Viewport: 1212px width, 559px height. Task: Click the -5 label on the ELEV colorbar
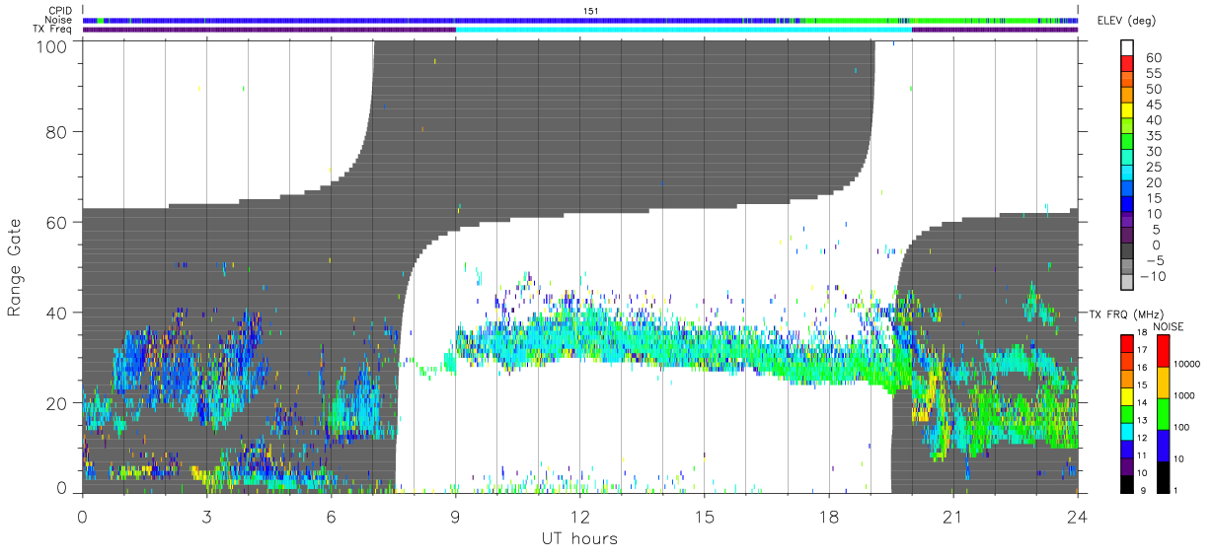pyautogui.click(x=1156, y=260)
